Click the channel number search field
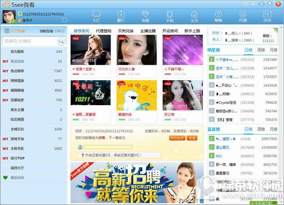284x205 pixels. pyautogui.click(x=30, y=41)
